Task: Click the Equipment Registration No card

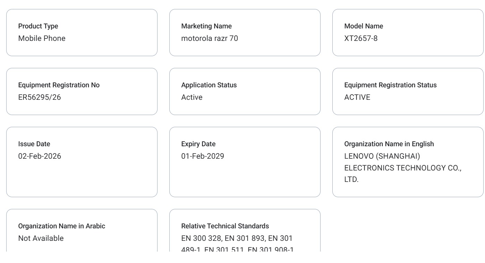Action: (x=82, y=91)
